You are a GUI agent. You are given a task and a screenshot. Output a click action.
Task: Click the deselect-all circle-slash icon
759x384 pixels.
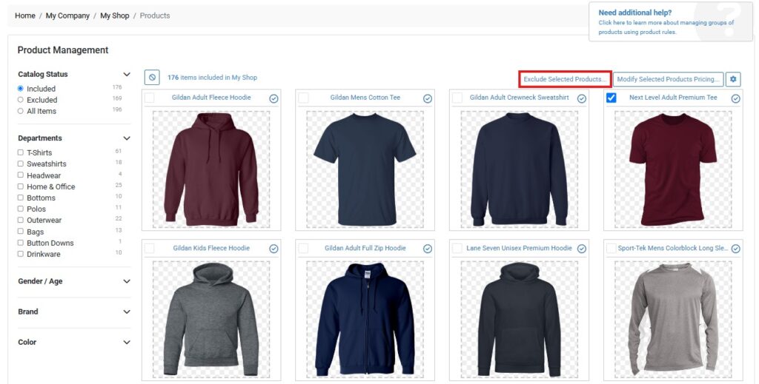[x=152, y=77]
